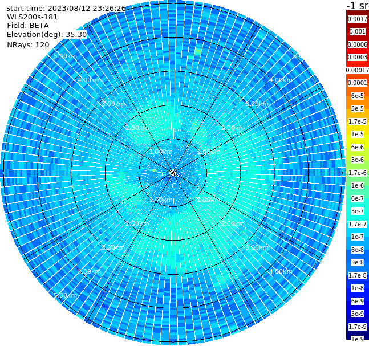Click the lidar origin at plot center
This screenshot has width=369, height=346.
click(x=173, y=173)
